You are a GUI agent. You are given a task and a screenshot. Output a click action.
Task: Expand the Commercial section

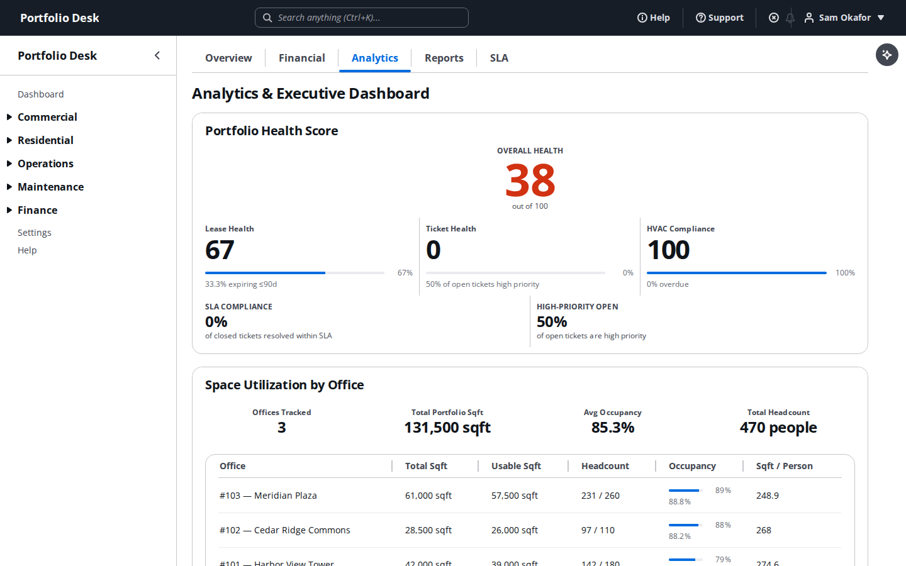47,117
